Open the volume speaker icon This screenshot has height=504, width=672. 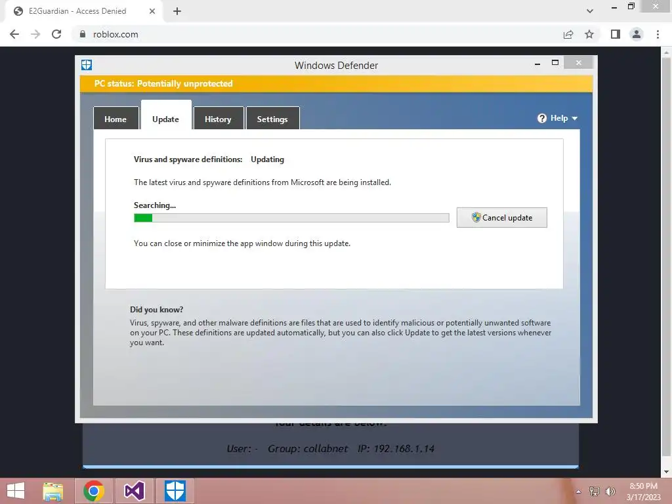610,492
